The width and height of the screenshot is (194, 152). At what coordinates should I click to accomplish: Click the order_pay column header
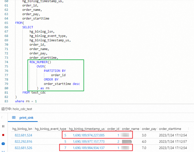[x=149, y=129]
